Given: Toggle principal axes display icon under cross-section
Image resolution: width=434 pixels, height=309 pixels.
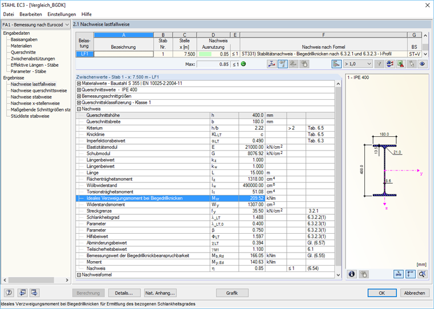Looking at the screenshot, I should [x=410, y=274].
